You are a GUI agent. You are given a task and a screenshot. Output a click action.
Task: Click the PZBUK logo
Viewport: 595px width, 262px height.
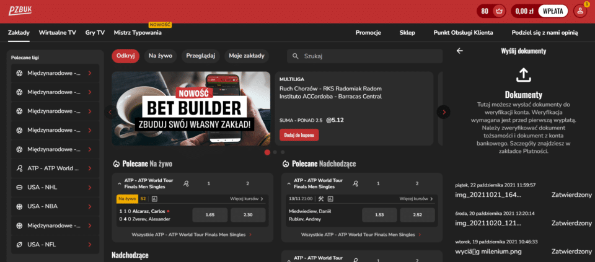pyautogui.click(x=20, y=11)
